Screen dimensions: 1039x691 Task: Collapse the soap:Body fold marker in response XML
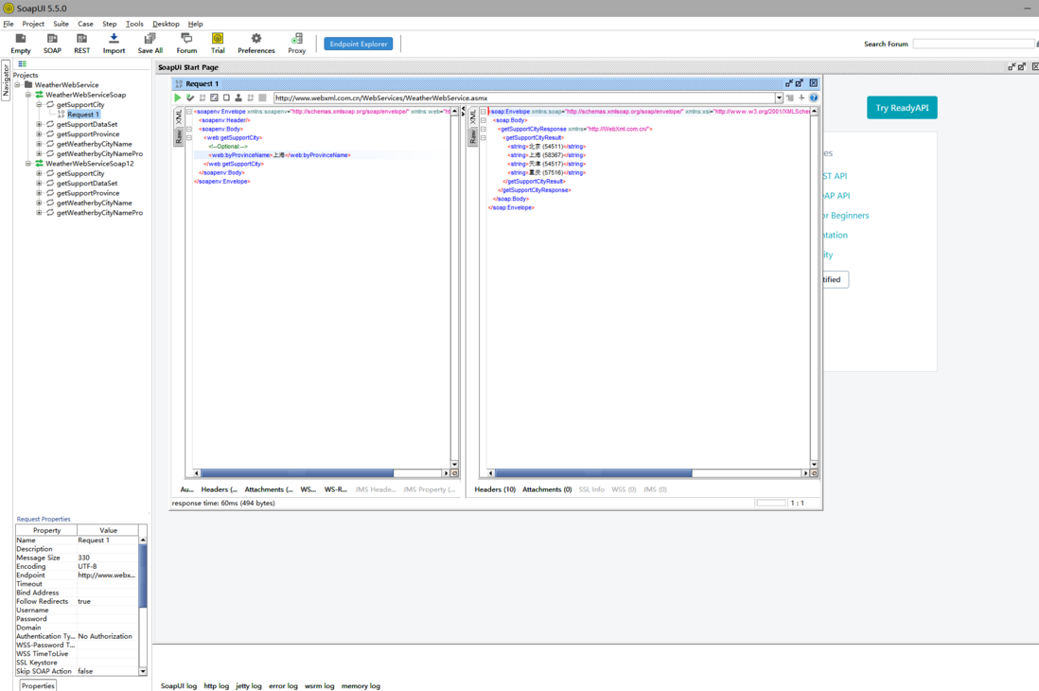click(x=483, y=120)
